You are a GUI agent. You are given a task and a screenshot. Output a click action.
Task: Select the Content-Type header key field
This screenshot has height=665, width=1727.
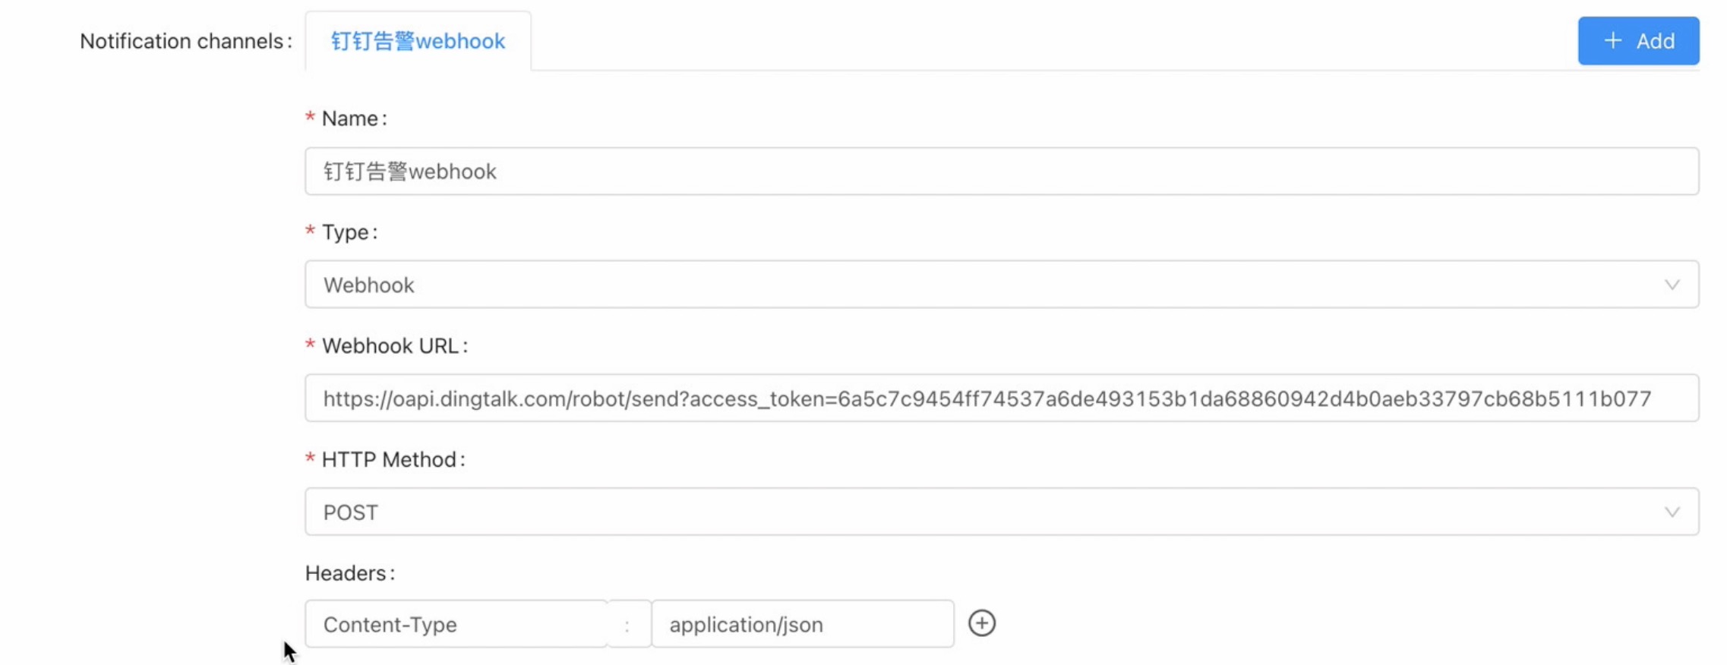tap(456, 623)
